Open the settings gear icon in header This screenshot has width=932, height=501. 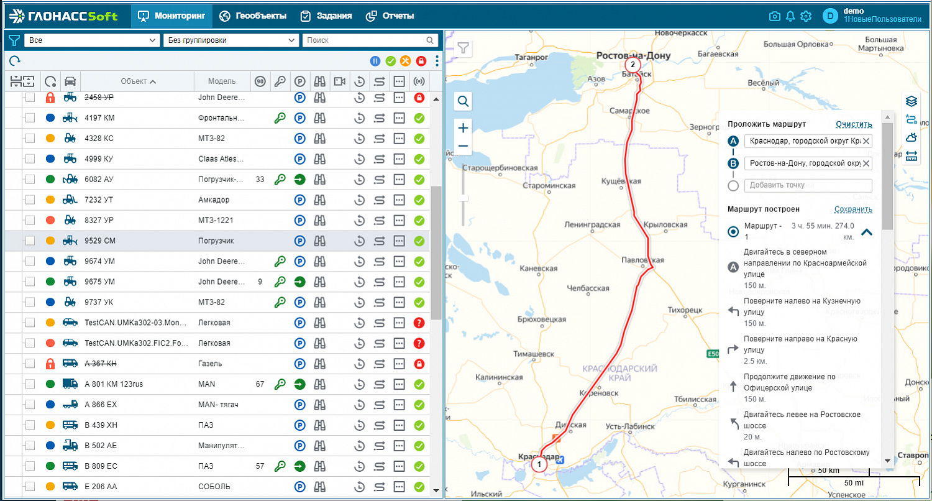coord(806,16)
